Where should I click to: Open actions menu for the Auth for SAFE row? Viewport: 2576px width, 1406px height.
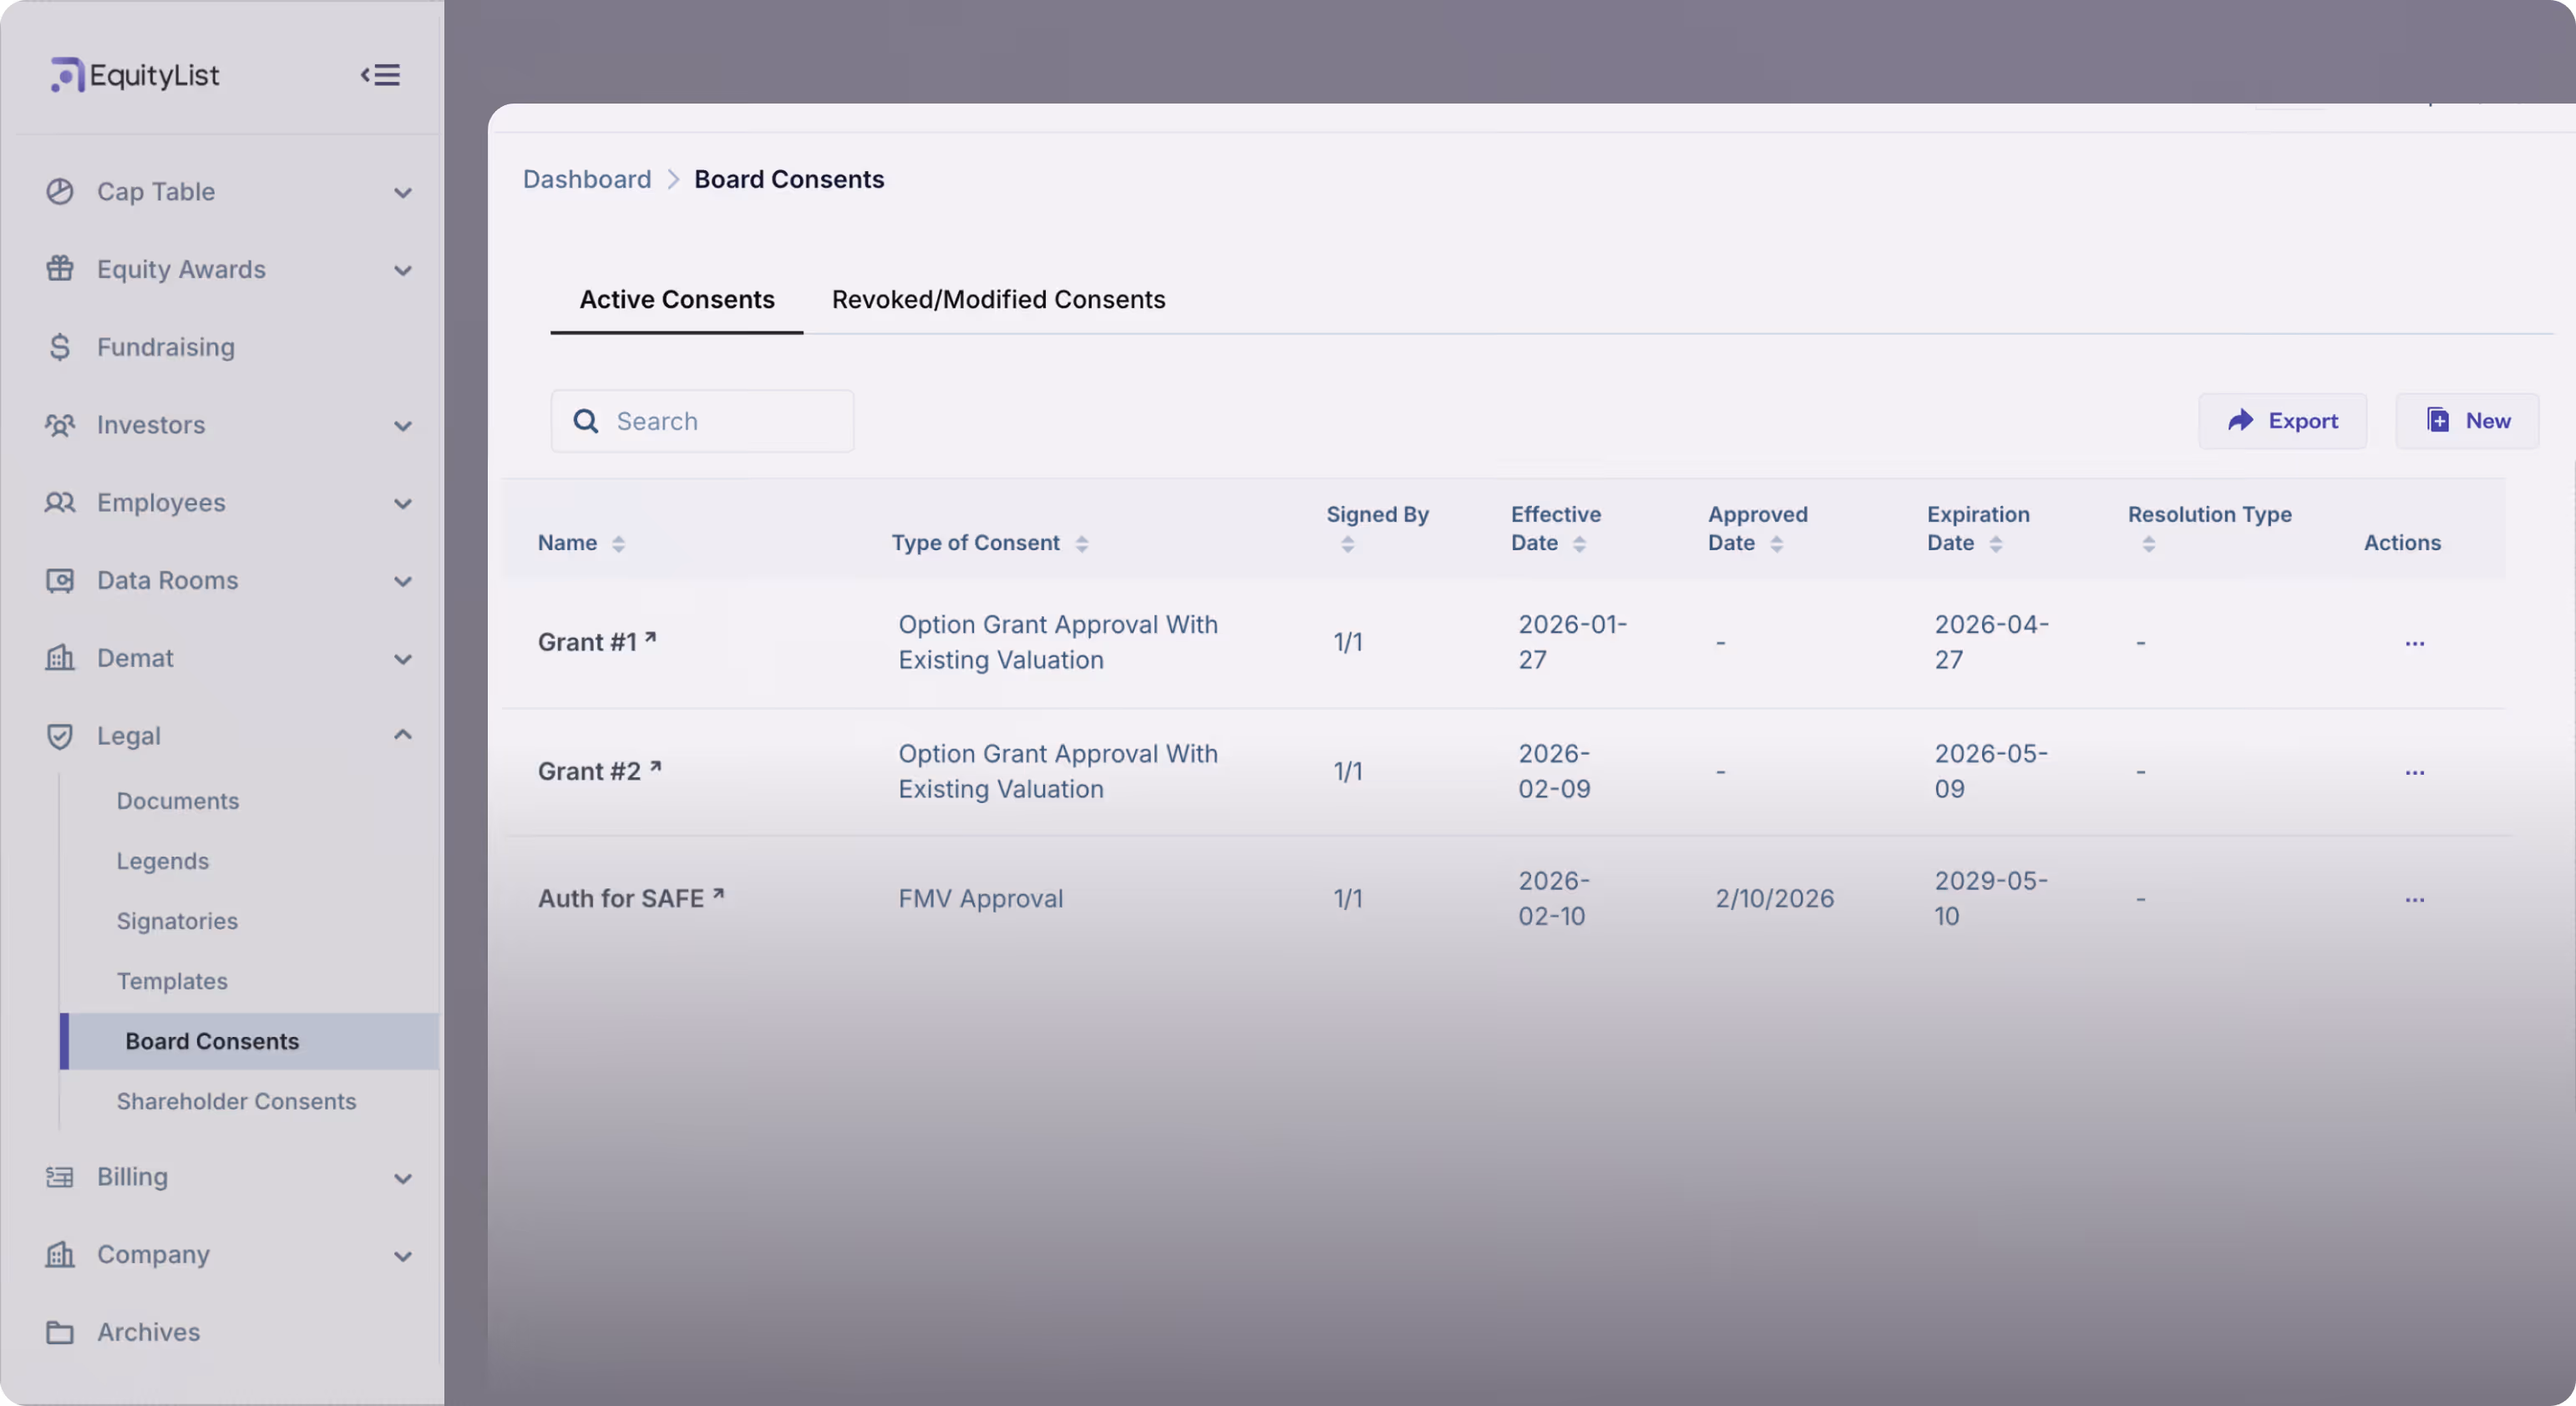(x=2414, y=899)
